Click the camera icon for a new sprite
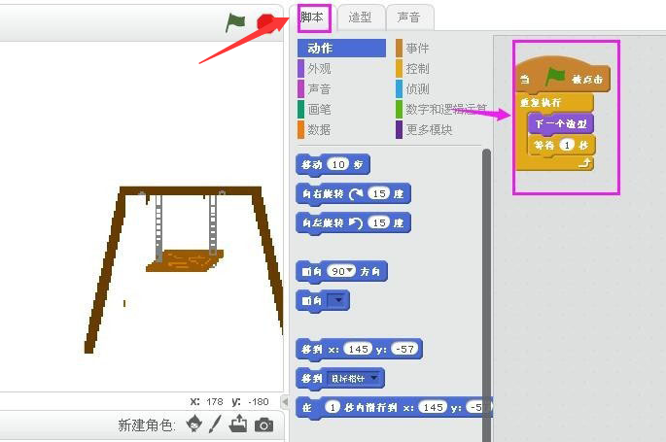The width and height of the screenshot is (666, 442). tap(263, 425)
